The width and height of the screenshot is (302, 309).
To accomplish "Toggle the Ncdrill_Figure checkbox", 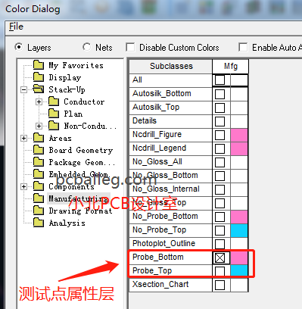I will (x=219, y=135).
